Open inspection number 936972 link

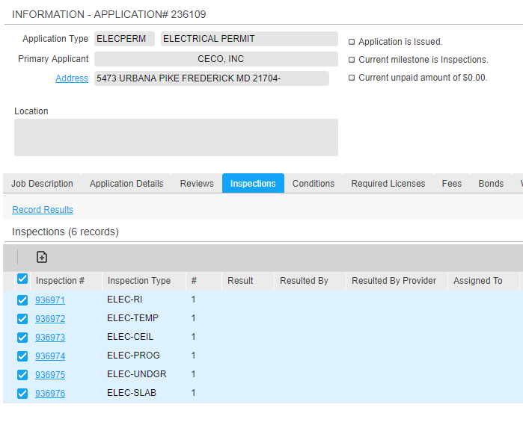50,319
